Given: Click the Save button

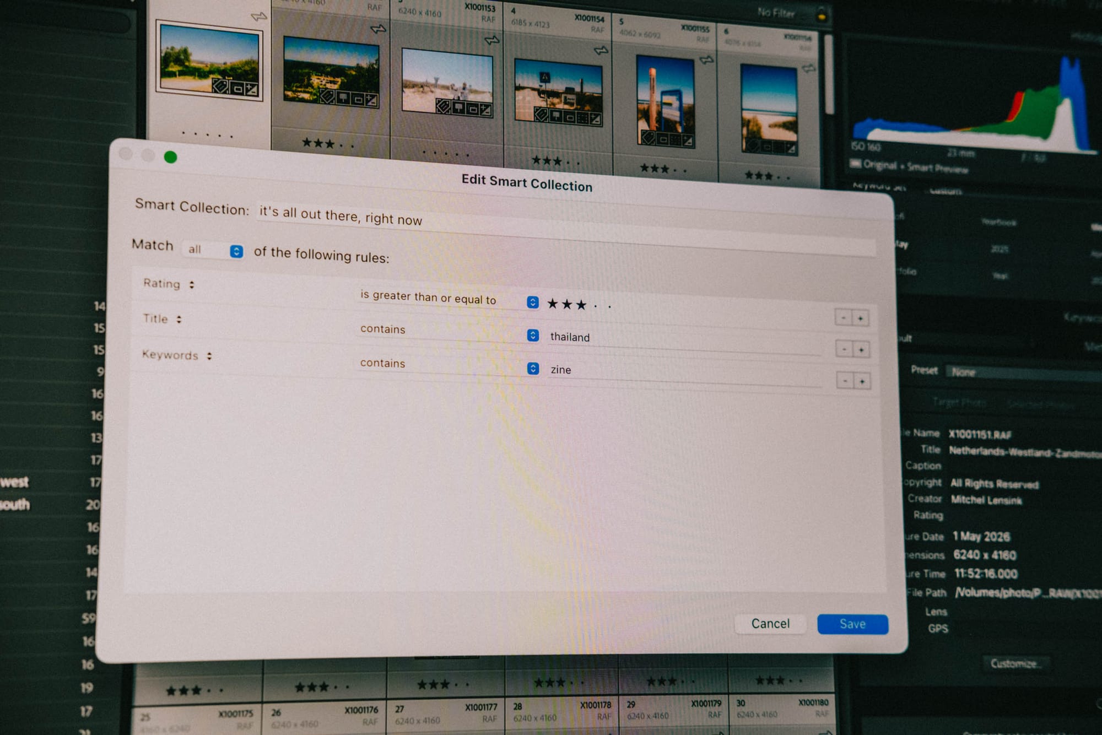Looking at the screenshot, I should (852, 624).
